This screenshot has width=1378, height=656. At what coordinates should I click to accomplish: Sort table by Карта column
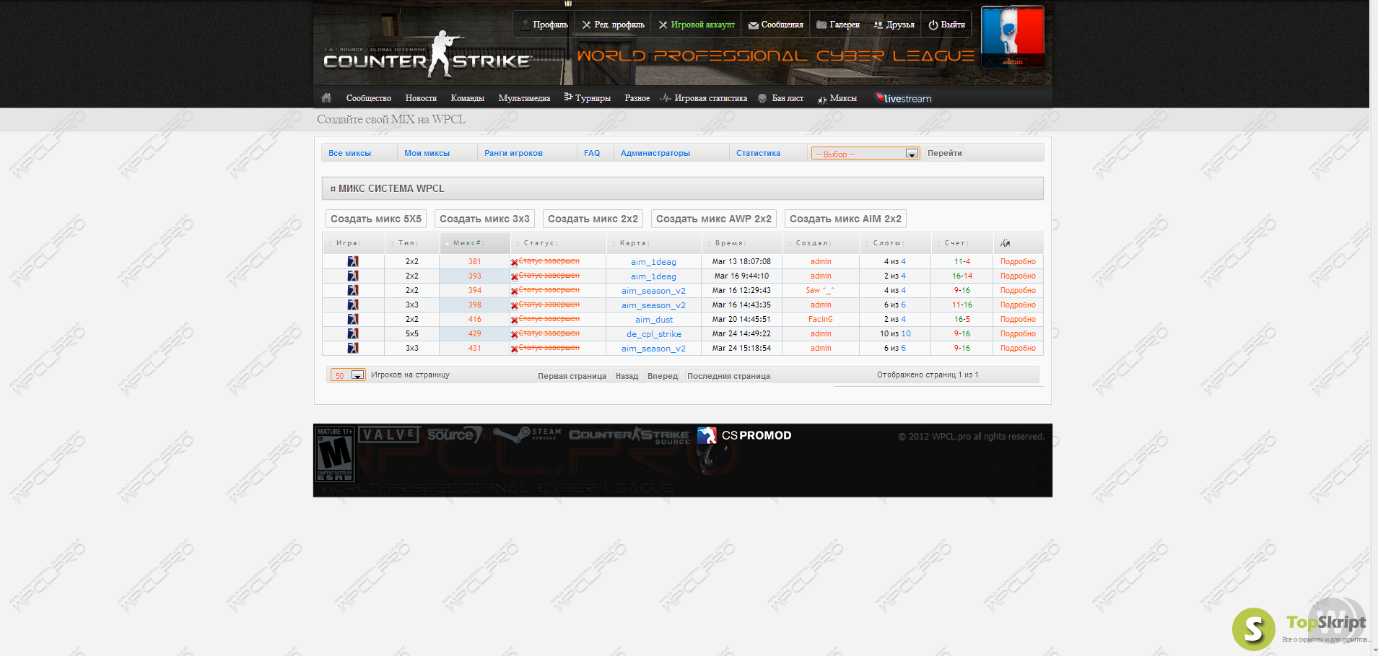[653, 243]
